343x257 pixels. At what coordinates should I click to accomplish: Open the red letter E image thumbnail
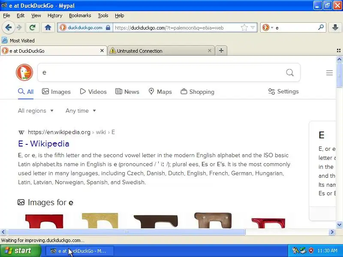(44, 221)
